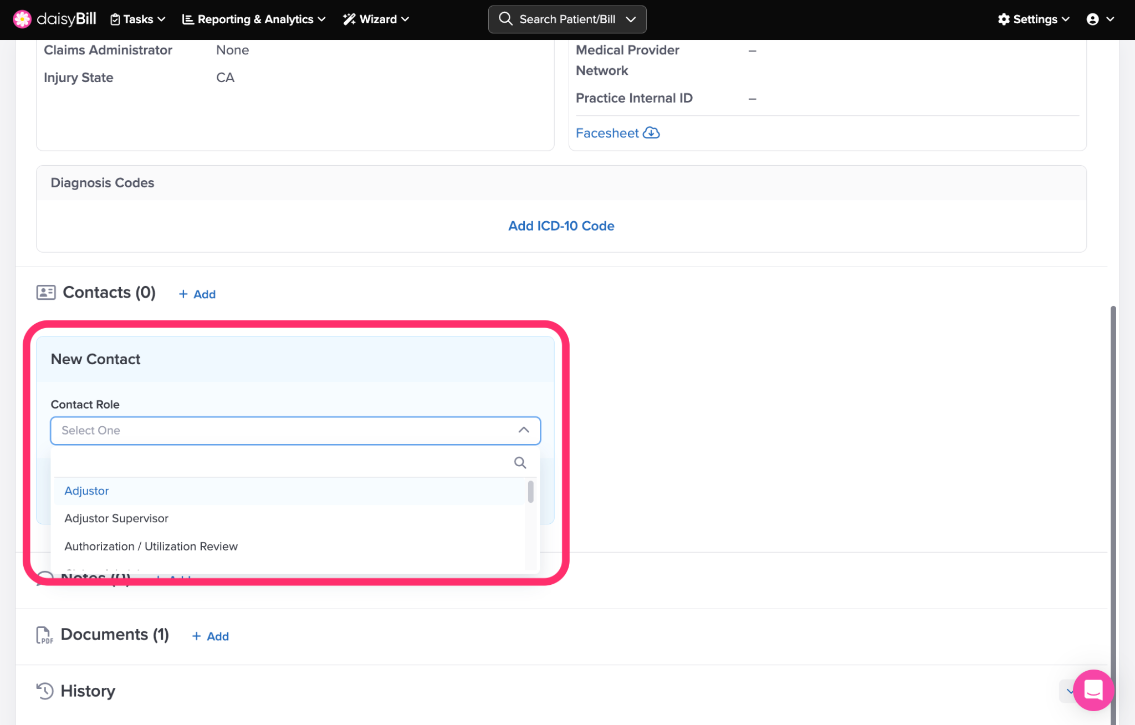
Task: Open the Reporting & Analytics menu
Action: click(254, 19)
